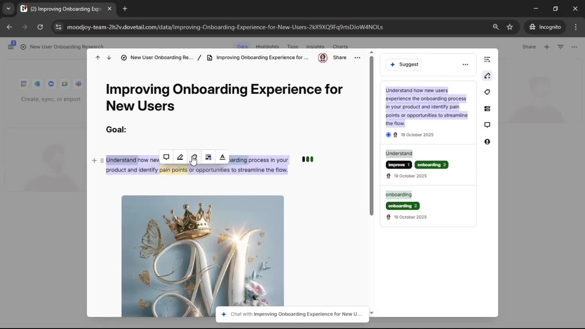Image resolution: width=585 pixels, height=329 pixels.
Task: Click the Chat with document input field
Action: pyautogui.click(x=292, y=314)
